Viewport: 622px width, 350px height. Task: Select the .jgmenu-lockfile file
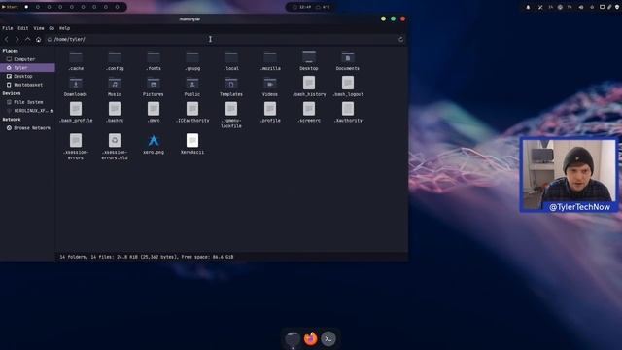pos(231,116)
